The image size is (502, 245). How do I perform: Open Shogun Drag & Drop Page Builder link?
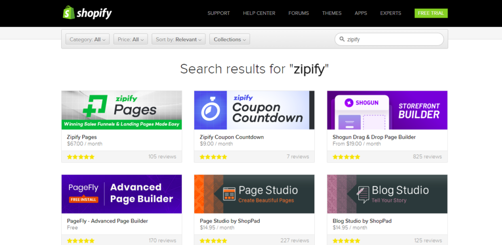(x=374, y=137)
